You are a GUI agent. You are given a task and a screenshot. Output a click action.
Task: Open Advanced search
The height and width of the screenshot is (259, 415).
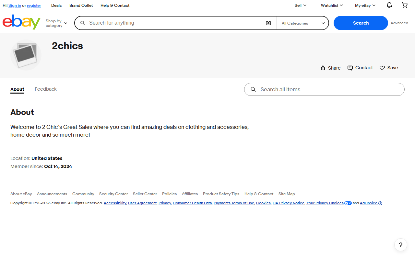pyautogui.click(x=399, y=23)
